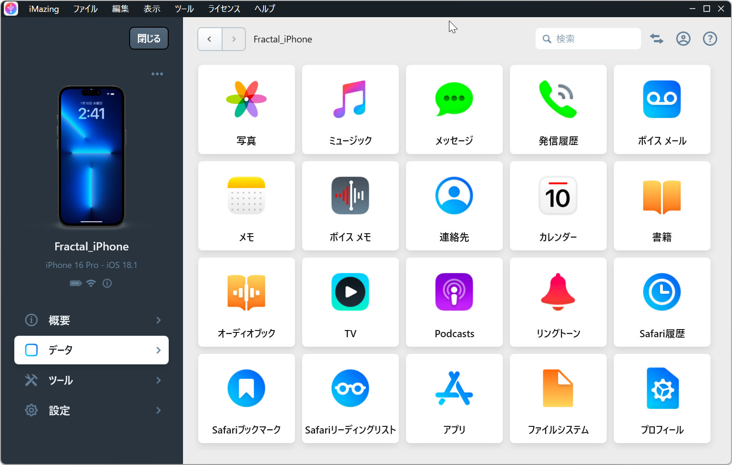The height and width of the screenshot is (465, 732).
Task: Click the help question mark icon
Action: [710, 39]
